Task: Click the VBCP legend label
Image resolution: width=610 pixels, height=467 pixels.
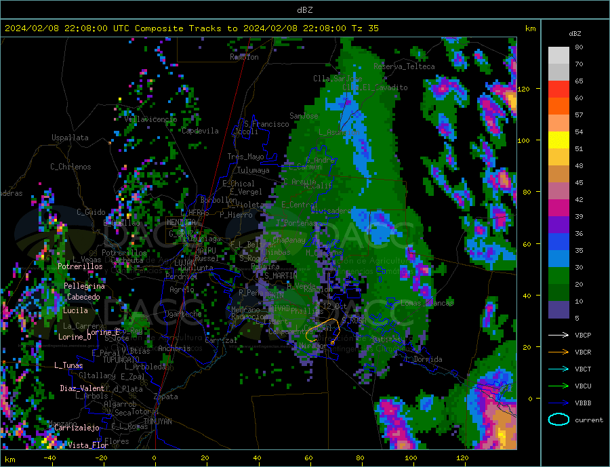Action: coord(583,335)
